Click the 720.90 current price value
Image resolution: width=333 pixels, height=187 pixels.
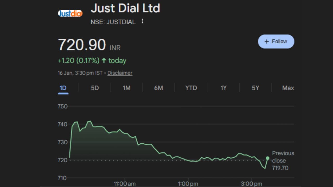(82, 45)
